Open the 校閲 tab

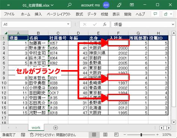coord(104,14)
